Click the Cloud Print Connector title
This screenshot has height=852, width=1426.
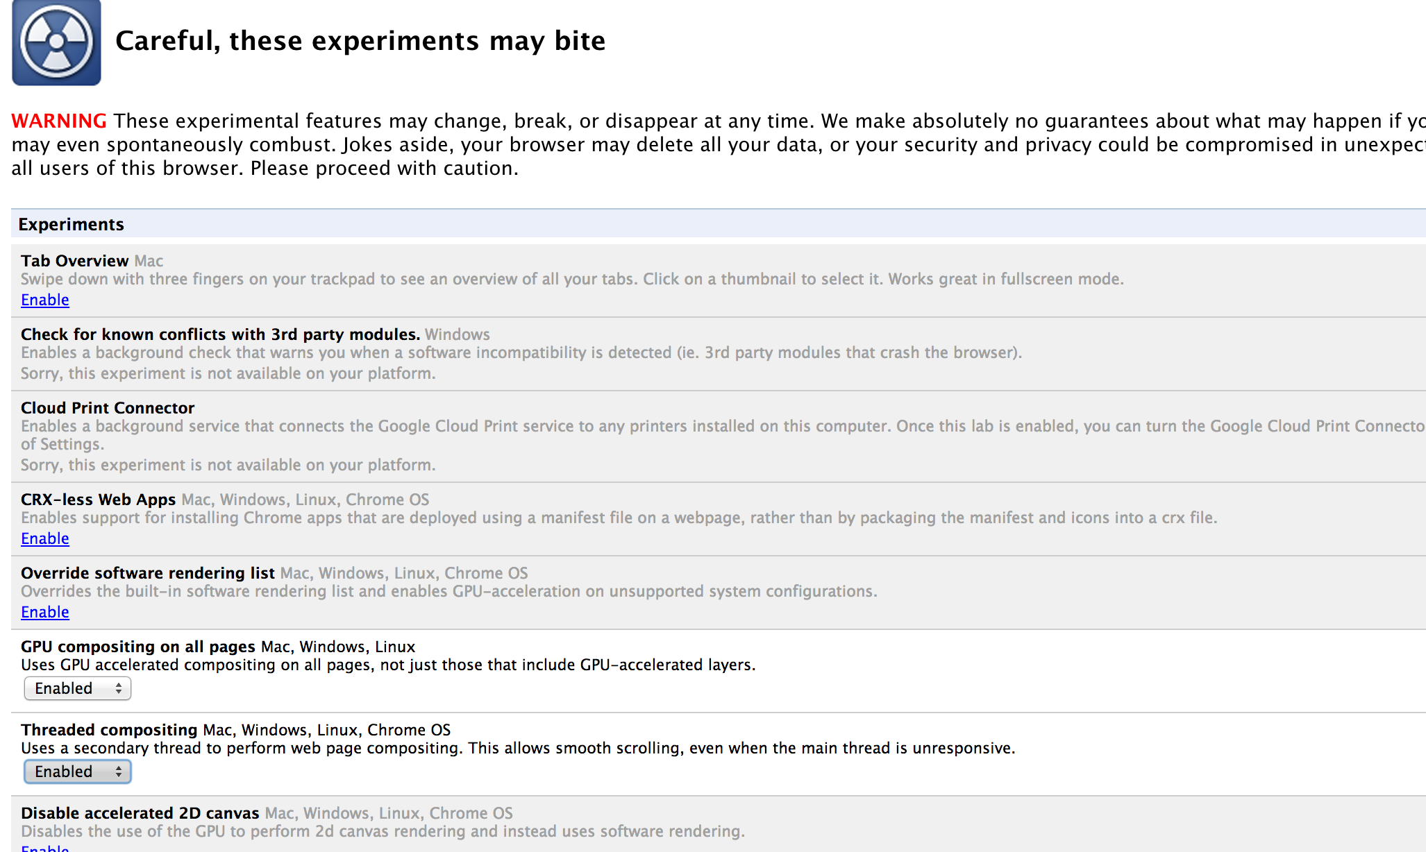coord(108,408)
